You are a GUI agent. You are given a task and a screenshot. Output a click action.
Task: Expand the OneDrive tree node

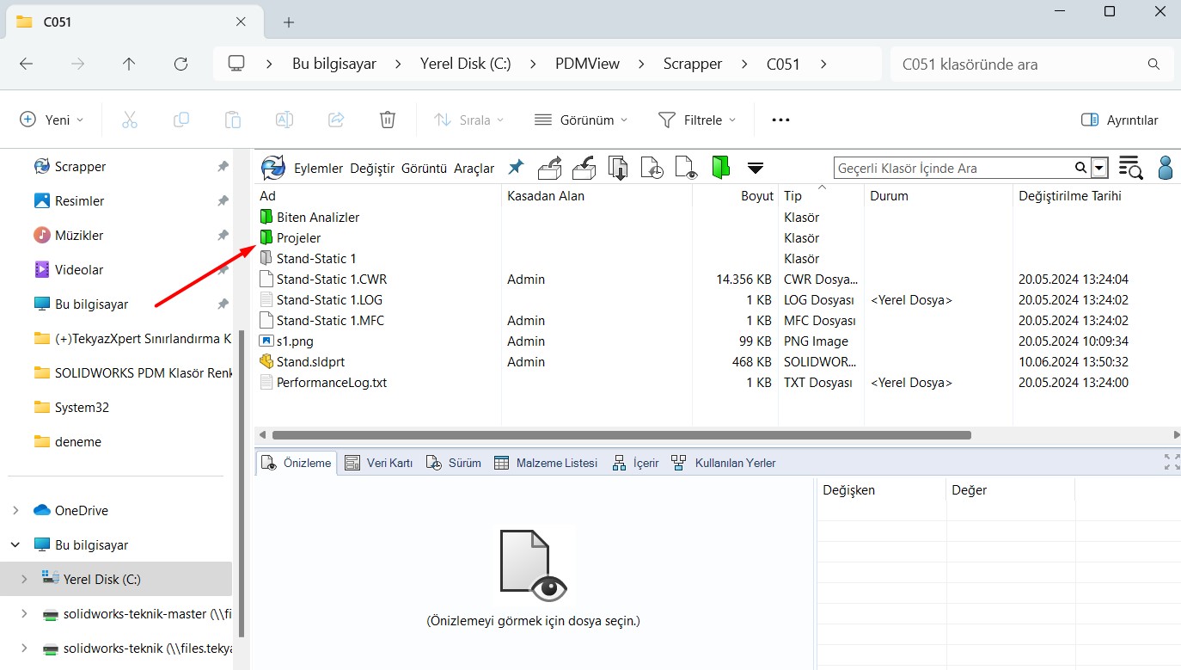(15, 510)
